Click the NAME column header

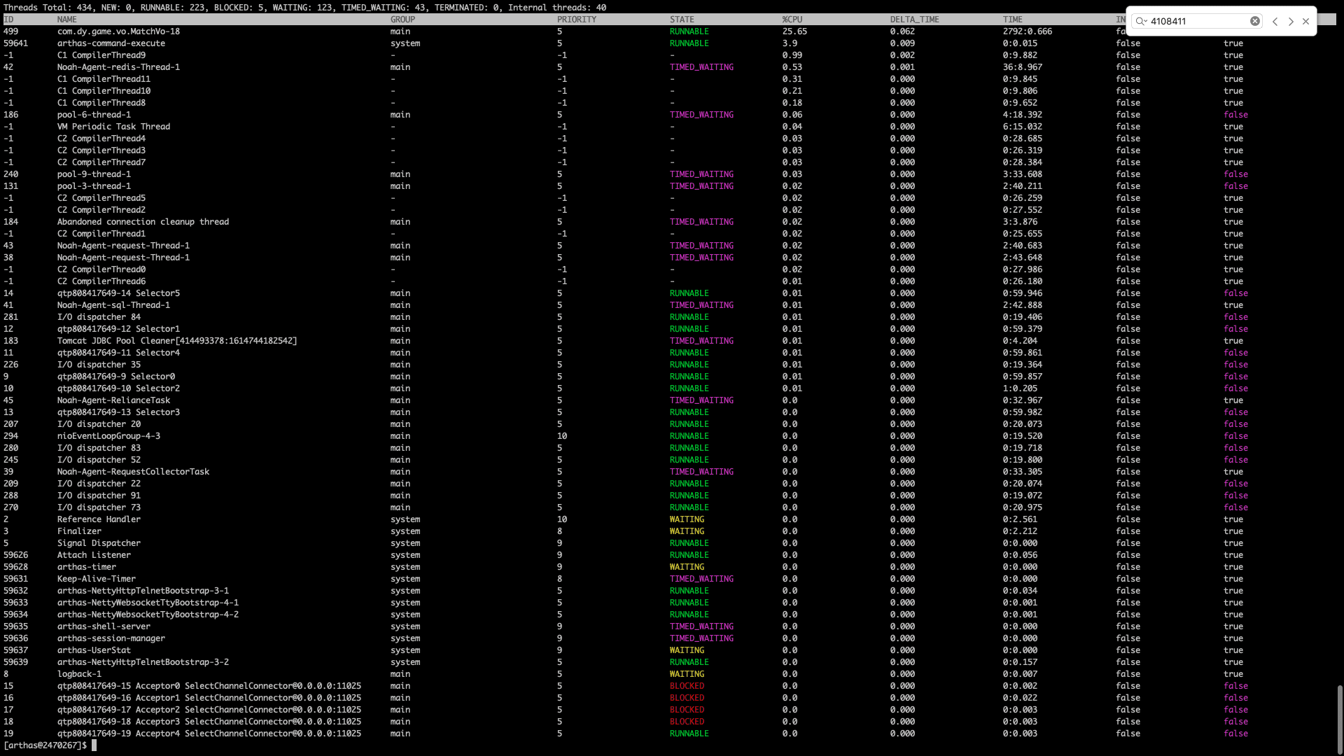(67, 20)
